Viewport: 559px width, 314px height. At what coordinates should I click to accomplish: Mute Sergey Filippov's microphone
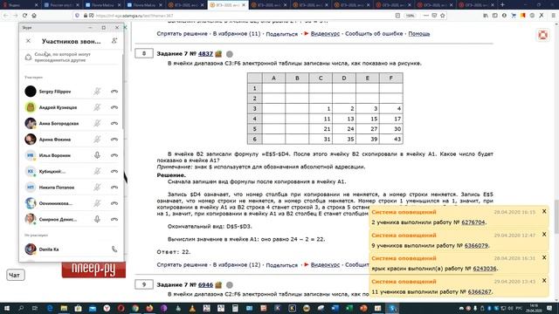click(x=97, y=92)
